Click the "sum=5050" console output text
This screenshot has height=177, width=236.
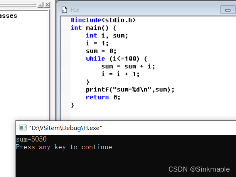(x=31, y=139)
